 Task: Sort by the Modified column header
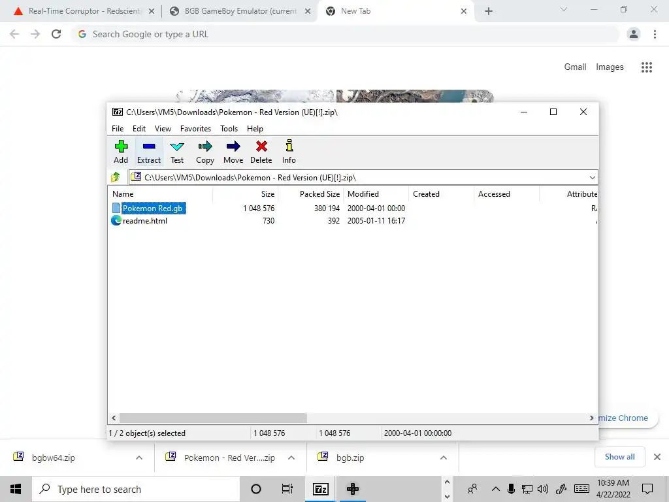pos(376,193)
